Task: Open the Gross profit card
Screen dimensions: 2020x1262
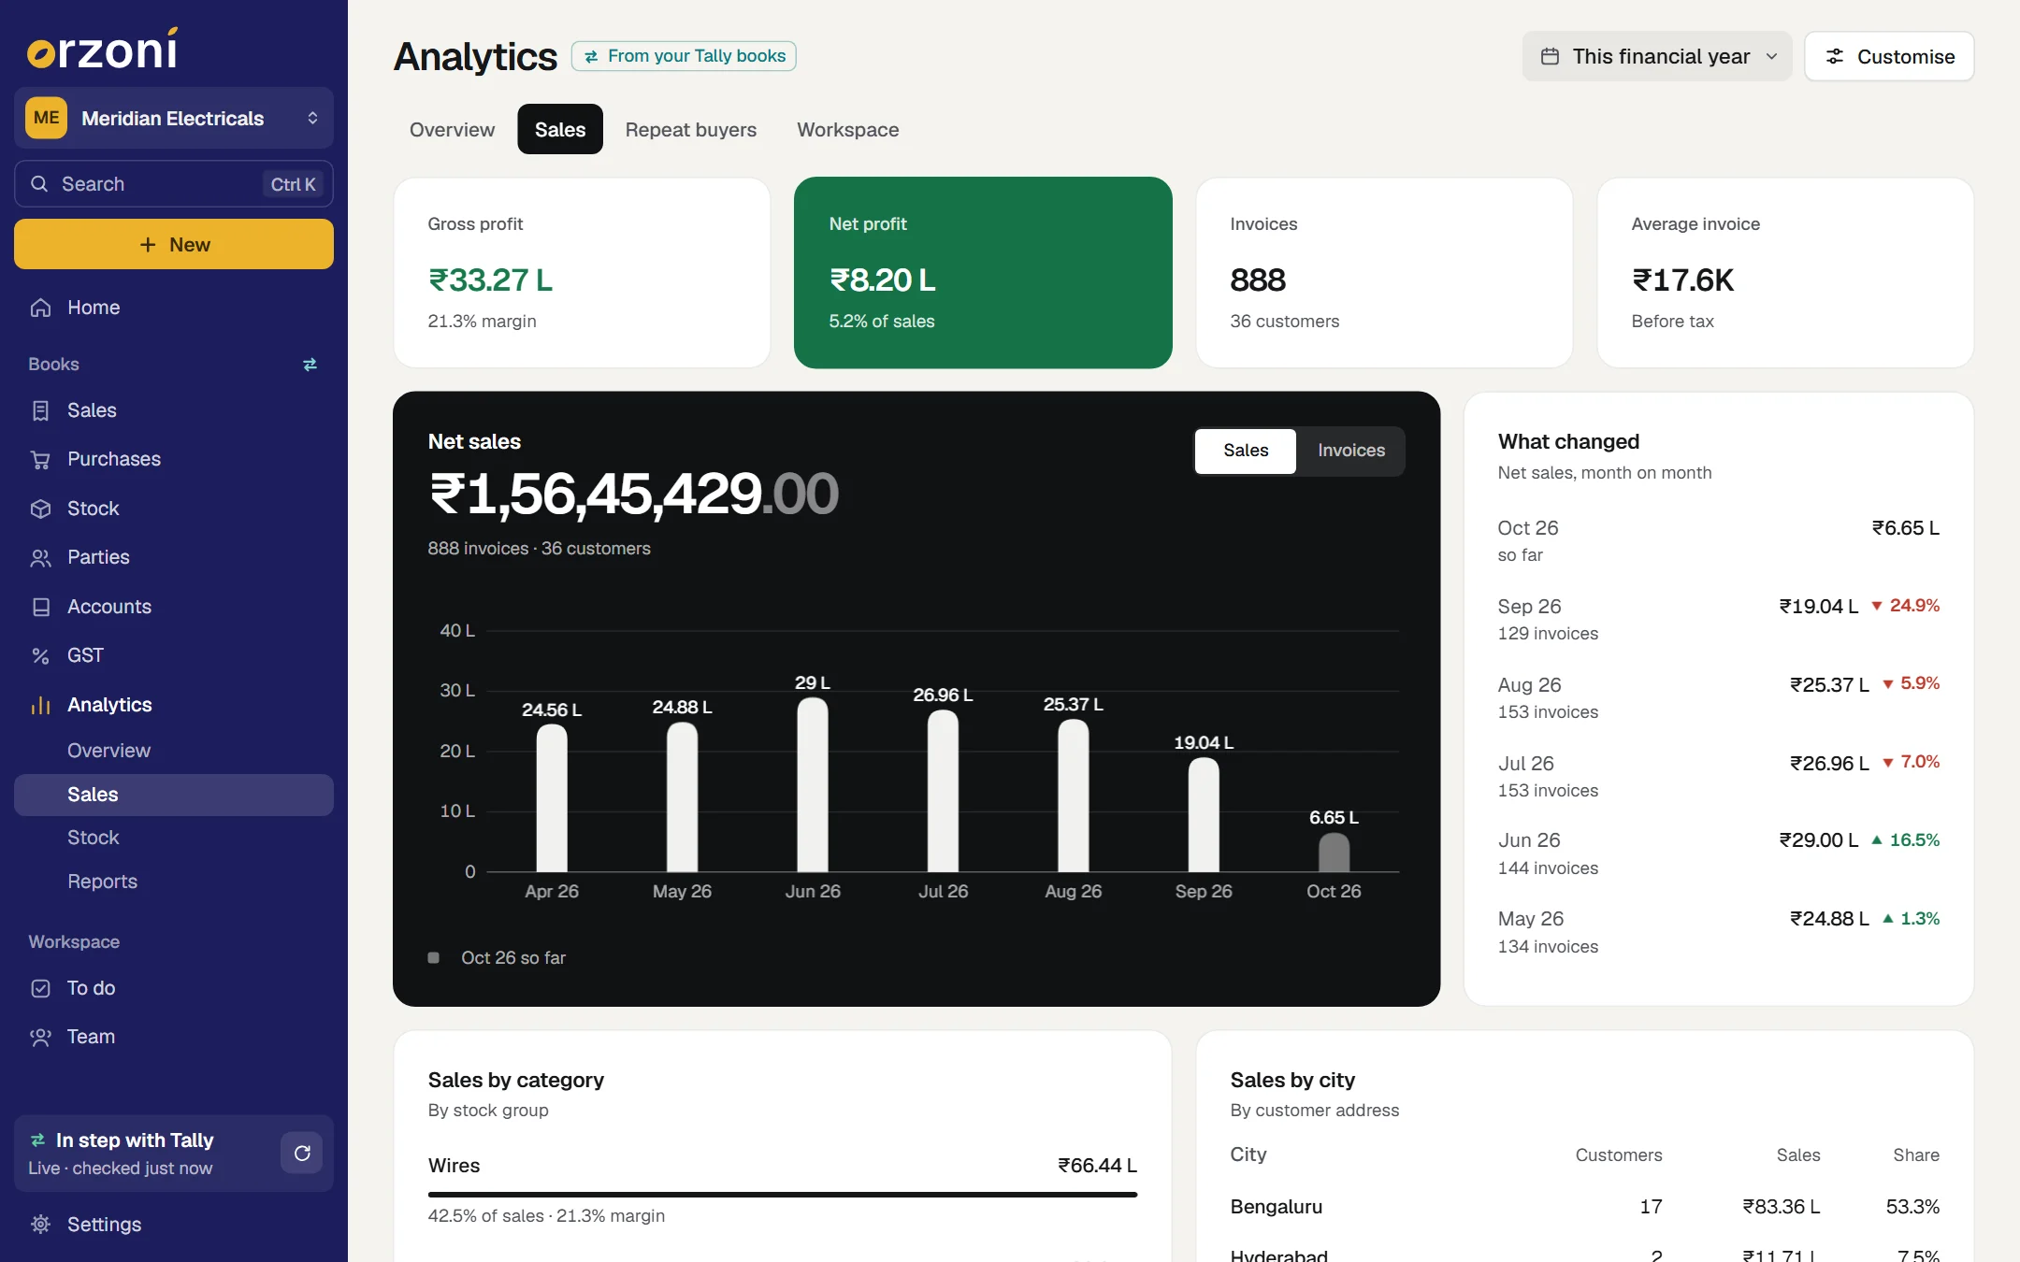Action: pyautogui.click(x=582, y=272)
